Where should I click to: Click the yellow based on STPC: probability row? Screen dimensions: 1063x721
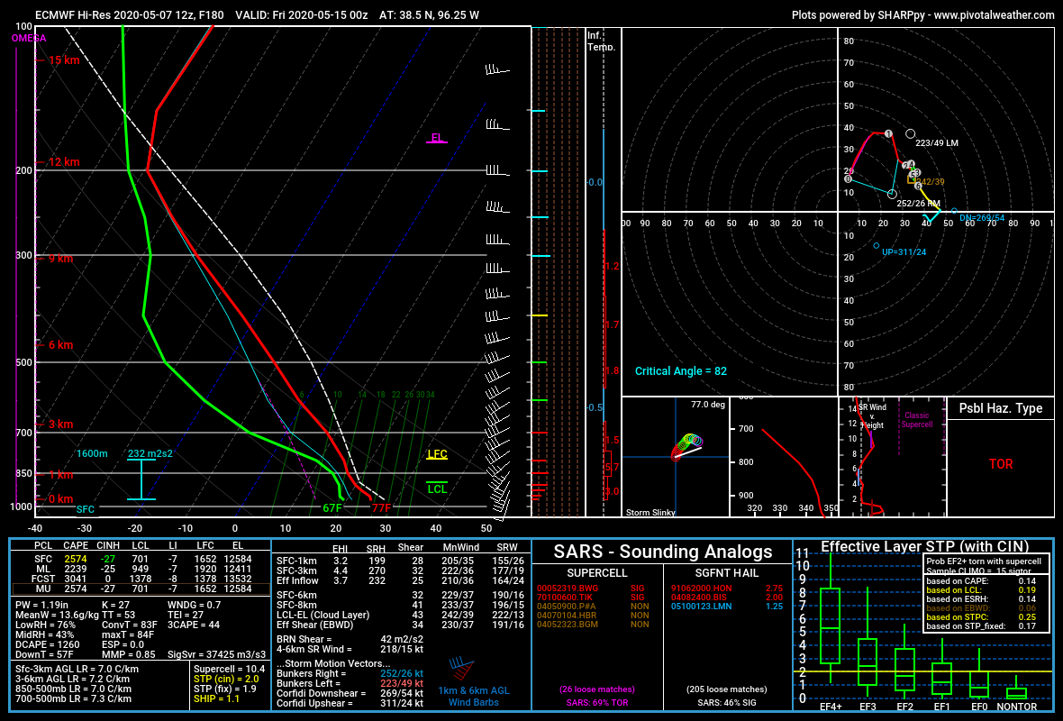coord(981,617)
